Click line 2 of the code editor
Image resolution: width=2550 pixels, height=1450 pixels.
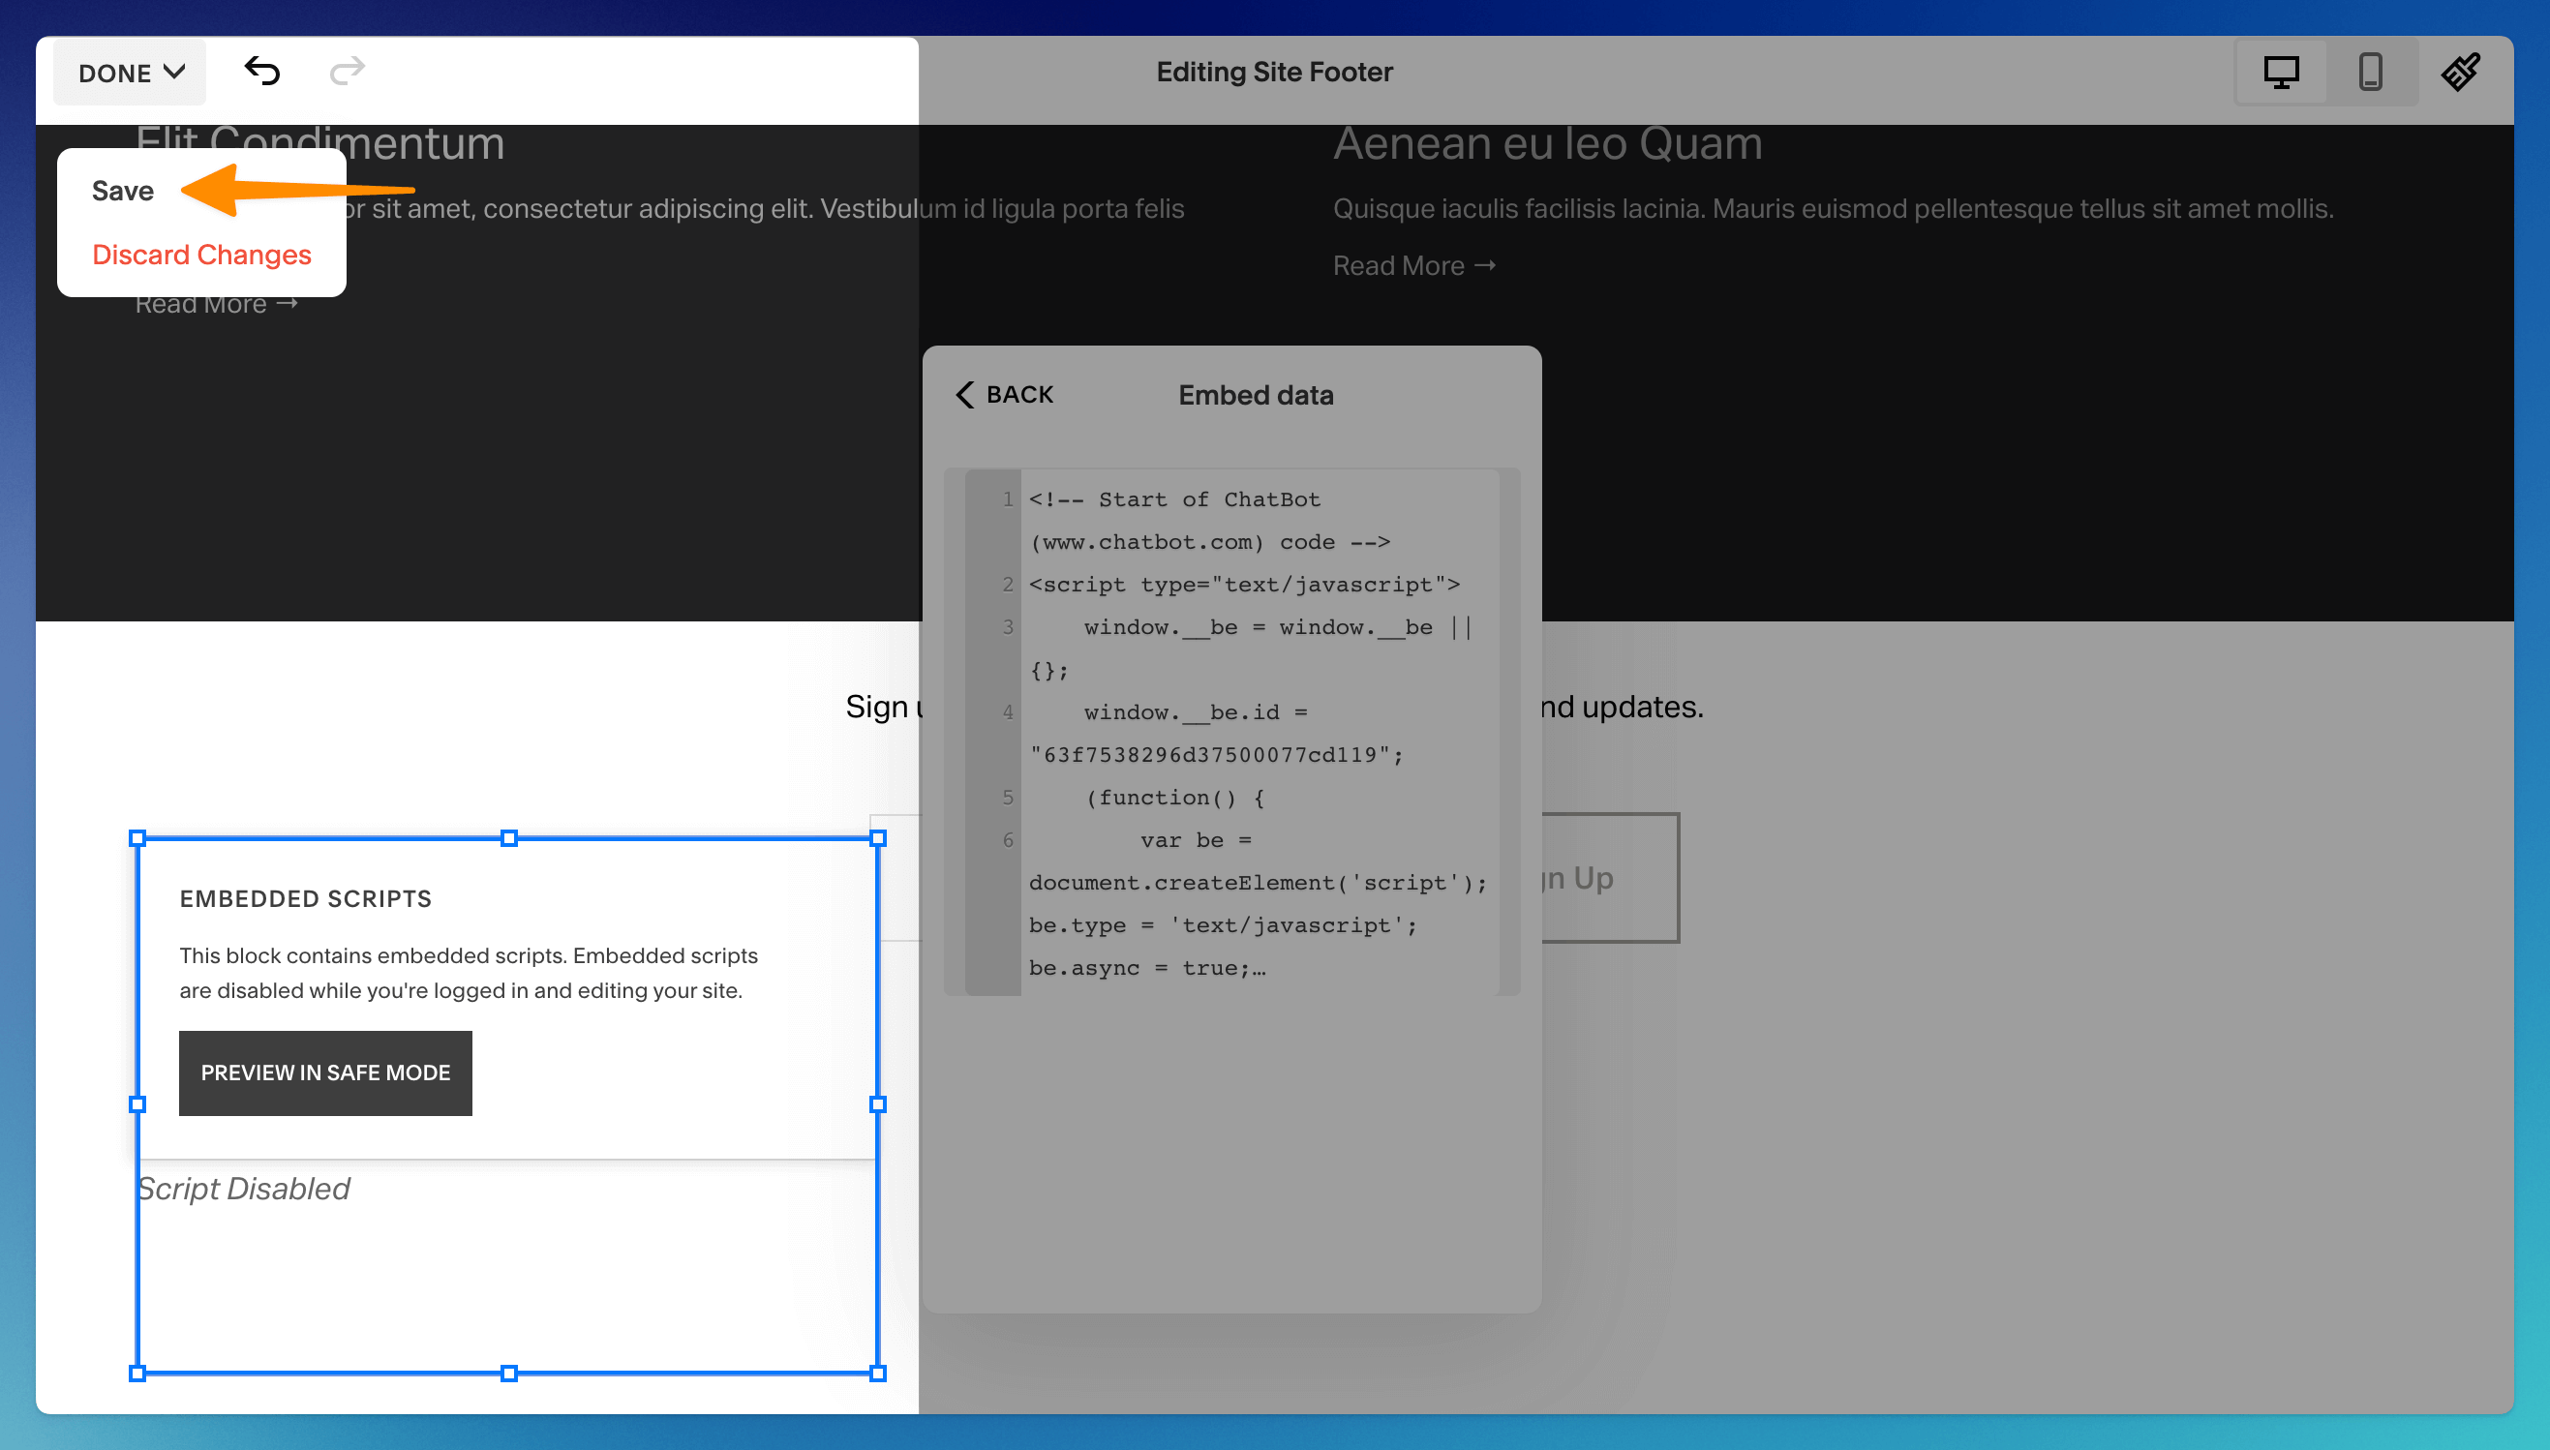(1243, 585)
